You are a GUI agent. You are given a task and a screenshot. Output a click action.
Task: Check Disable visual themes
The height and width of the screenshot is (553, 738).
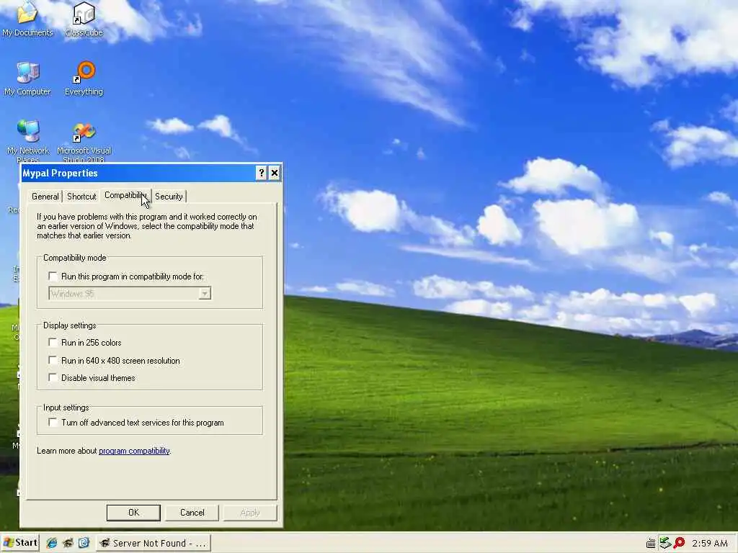[x=53, y=378]
